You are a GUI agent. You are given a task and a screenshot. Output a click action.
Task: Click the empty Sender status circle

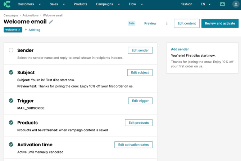11,50
